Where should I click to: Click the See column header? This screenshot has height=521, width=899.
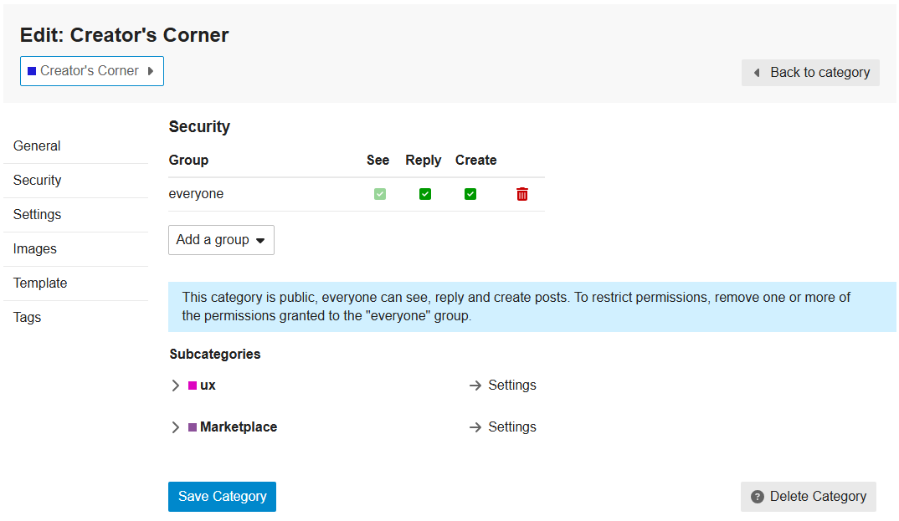coord(378,161)
